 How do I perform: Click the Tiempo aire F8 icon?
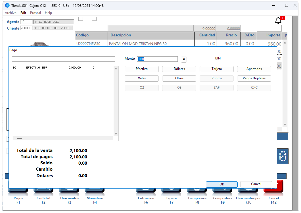pos(197,191)
